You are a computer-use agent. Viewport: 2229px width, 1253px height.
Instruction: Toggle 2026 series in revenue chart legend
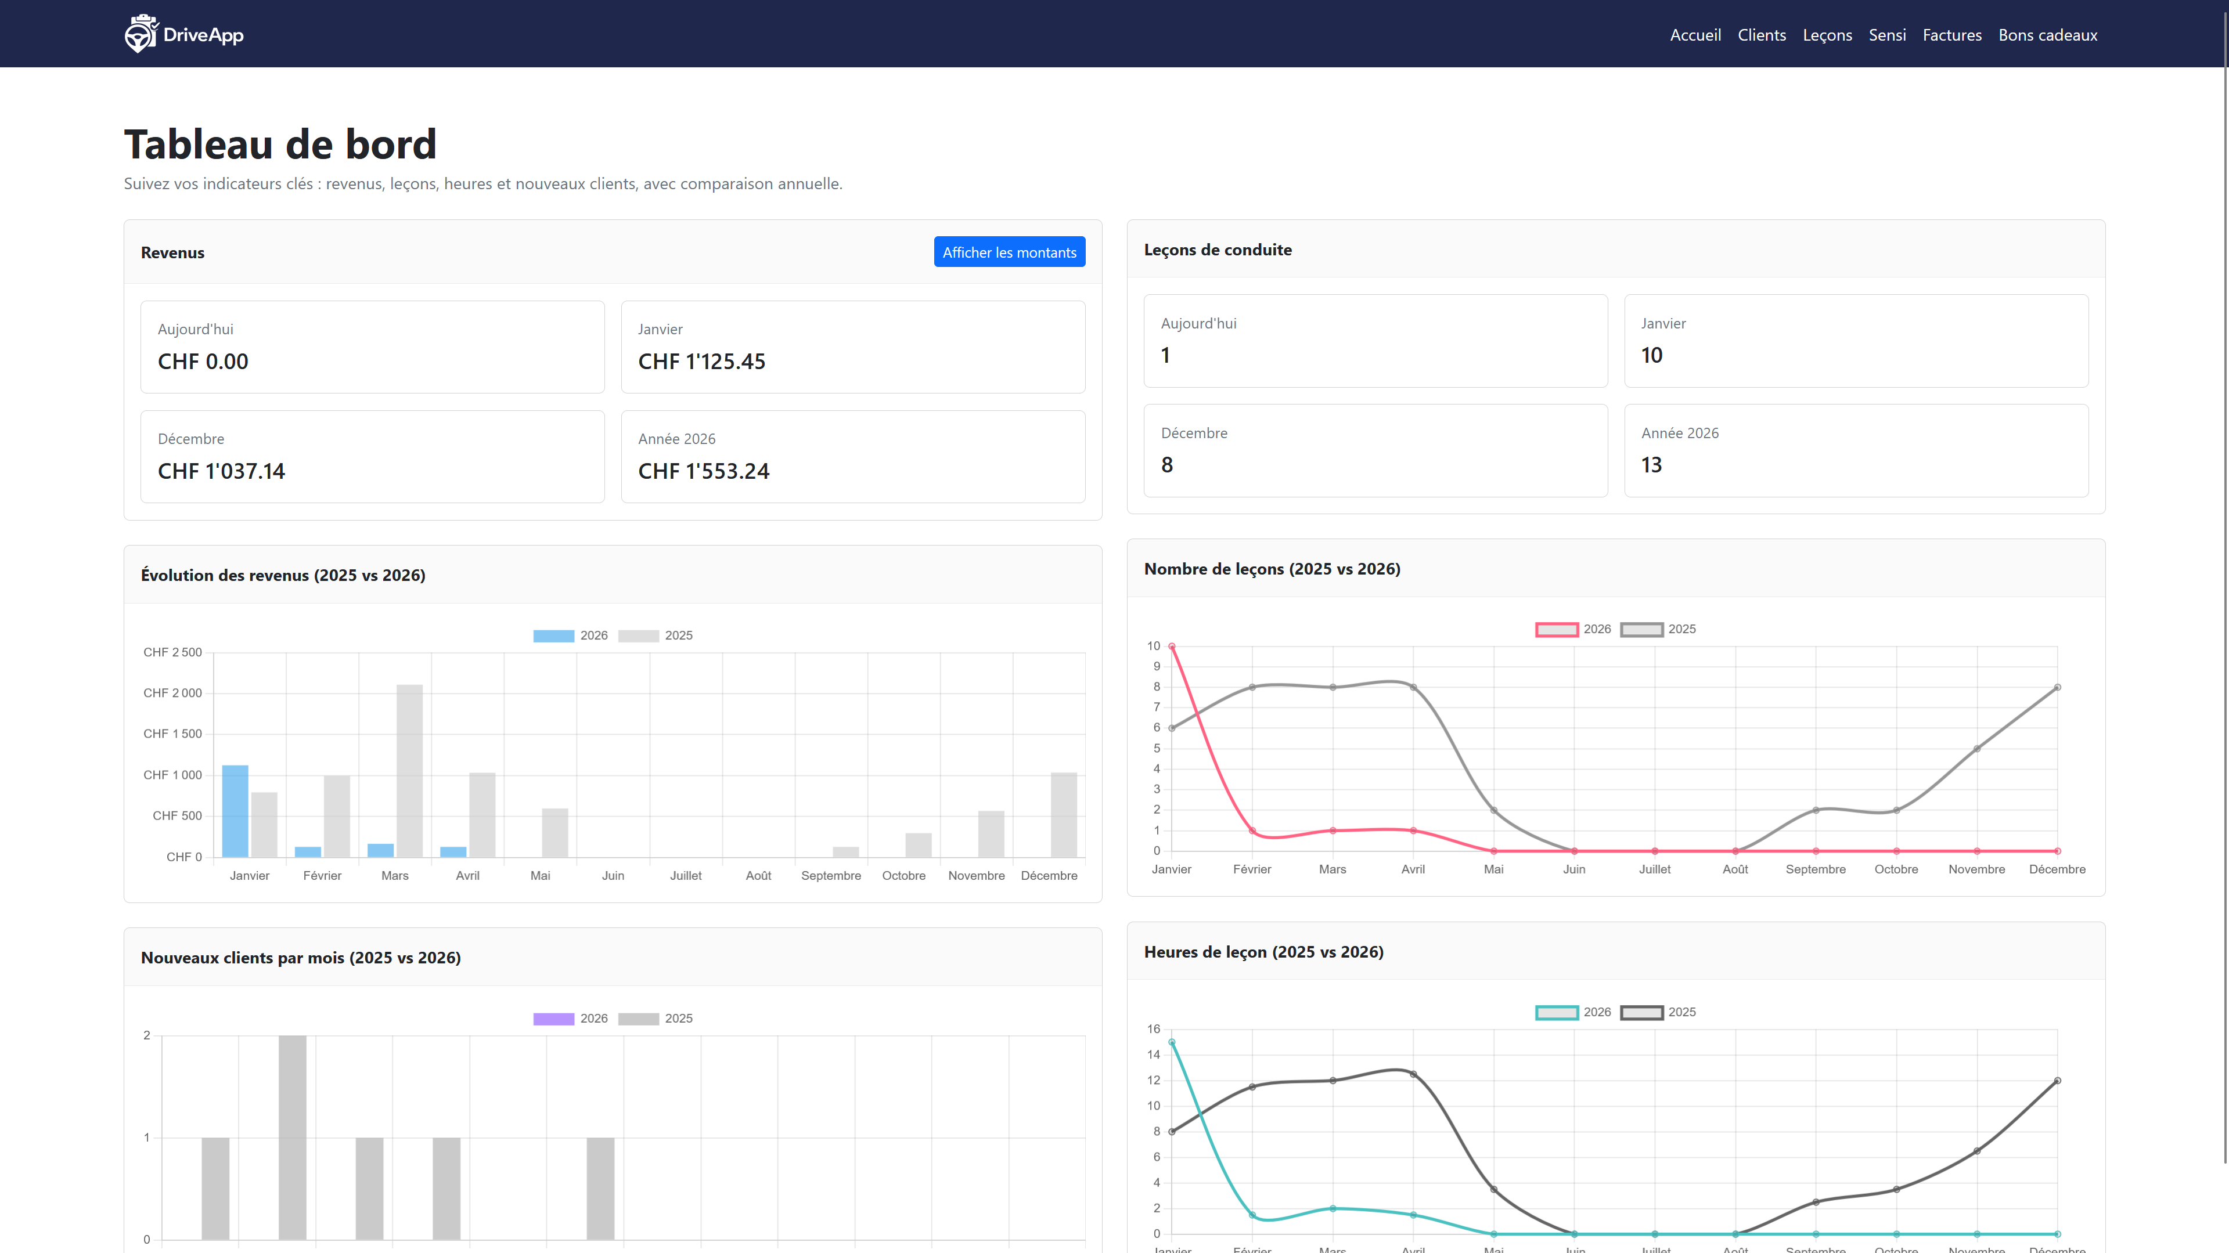tap(554, 635)
